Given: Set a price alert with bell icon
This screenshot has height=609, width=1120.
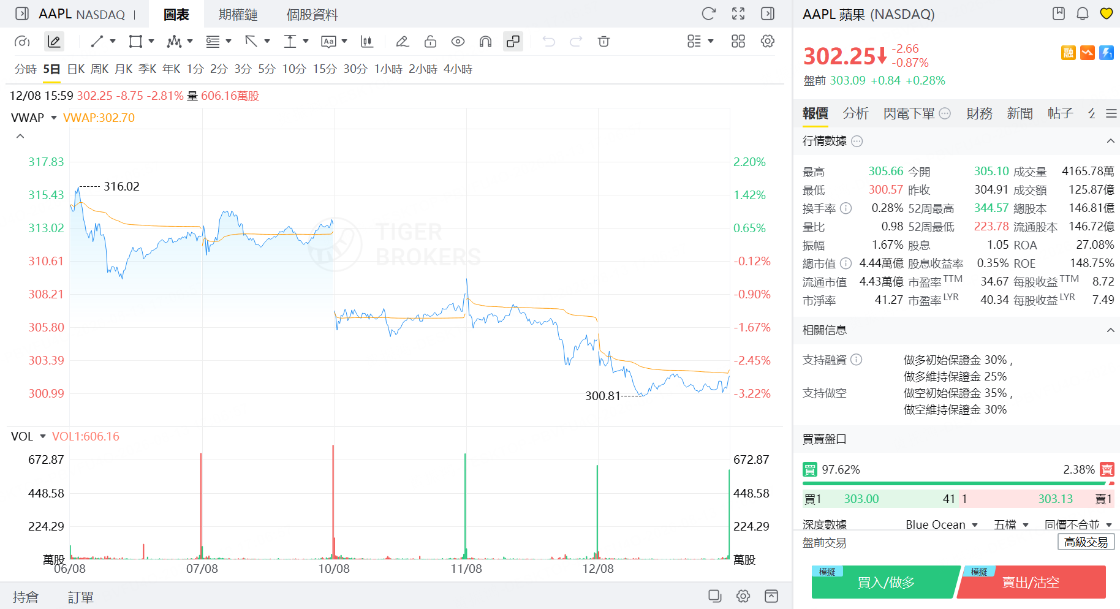Looking at the screenshot, I should (1083, 13).
